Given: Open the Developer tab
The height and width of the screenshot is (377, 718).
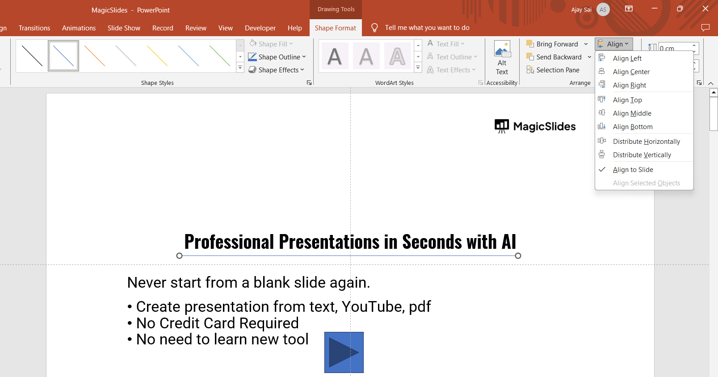Looking at the screenshot, I should [260, 28].
